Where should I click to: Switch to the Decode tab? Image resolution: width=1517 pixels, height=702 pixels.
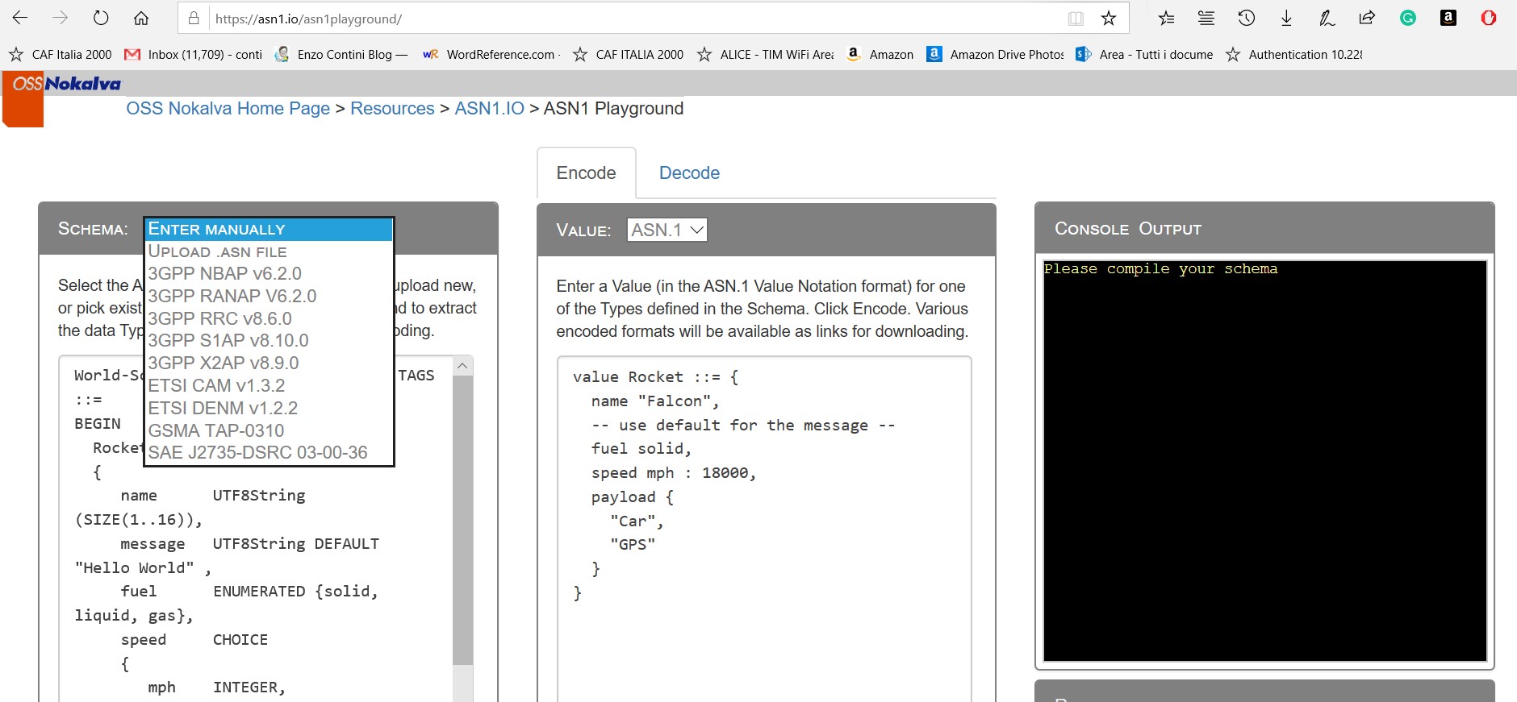point(689,173)
